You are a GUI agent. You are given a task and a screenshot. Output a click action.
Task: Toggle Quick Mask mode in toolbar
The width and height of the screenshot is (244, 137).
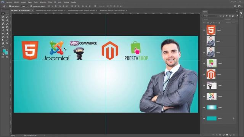pos(3,57)
